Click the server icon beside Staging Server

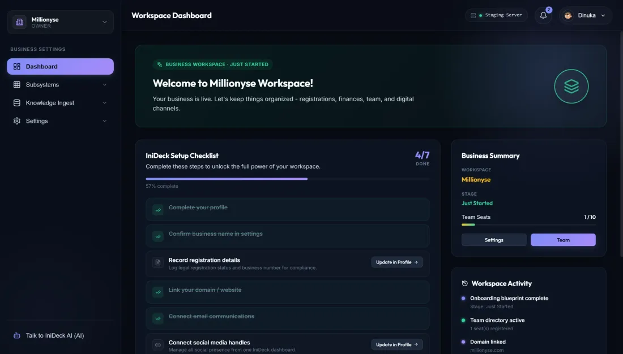tap(473, 15)
